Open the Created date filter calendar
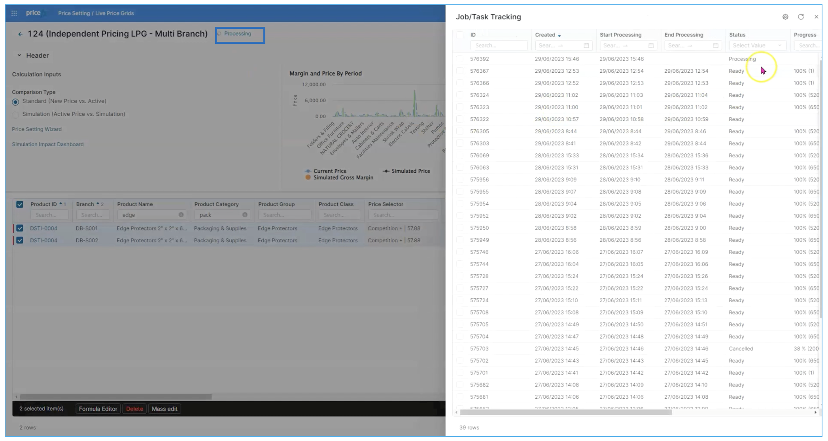 click(x=586, y=45)
